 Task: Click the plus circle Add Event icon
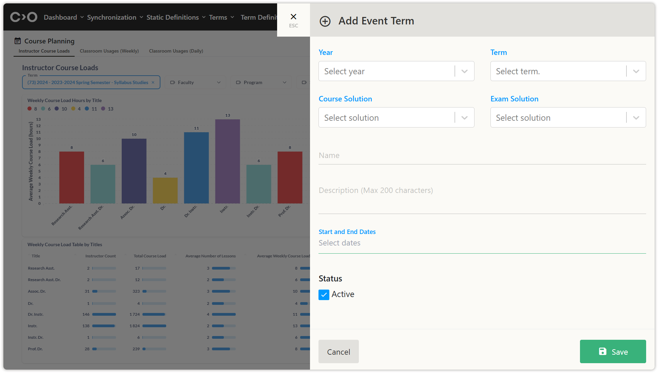[325, 21]
